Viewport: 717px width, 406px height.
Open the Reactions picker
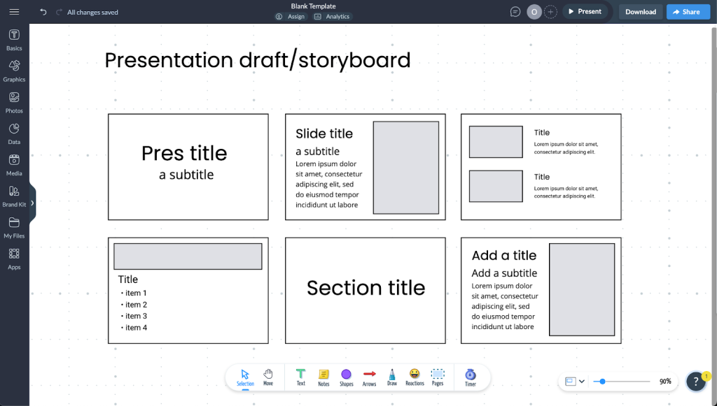coord(415,377)
